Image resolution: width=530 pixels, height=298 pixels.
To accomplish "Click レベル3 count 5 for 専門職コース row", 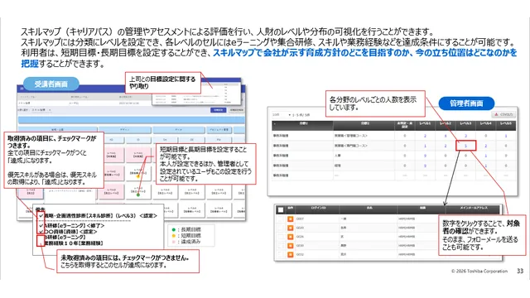I will pos(465,146).
